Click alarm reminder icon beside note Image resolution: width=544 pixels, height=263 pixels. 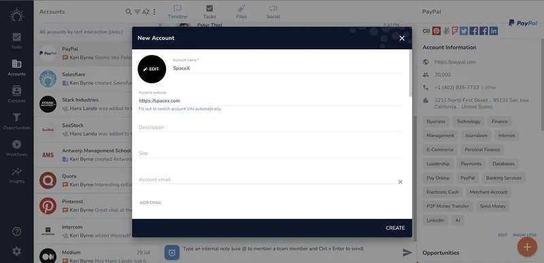tap(172, 253)
